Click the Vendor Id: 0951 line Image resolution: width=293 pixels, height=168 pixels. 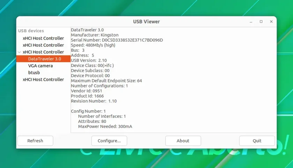pos(87,91)
